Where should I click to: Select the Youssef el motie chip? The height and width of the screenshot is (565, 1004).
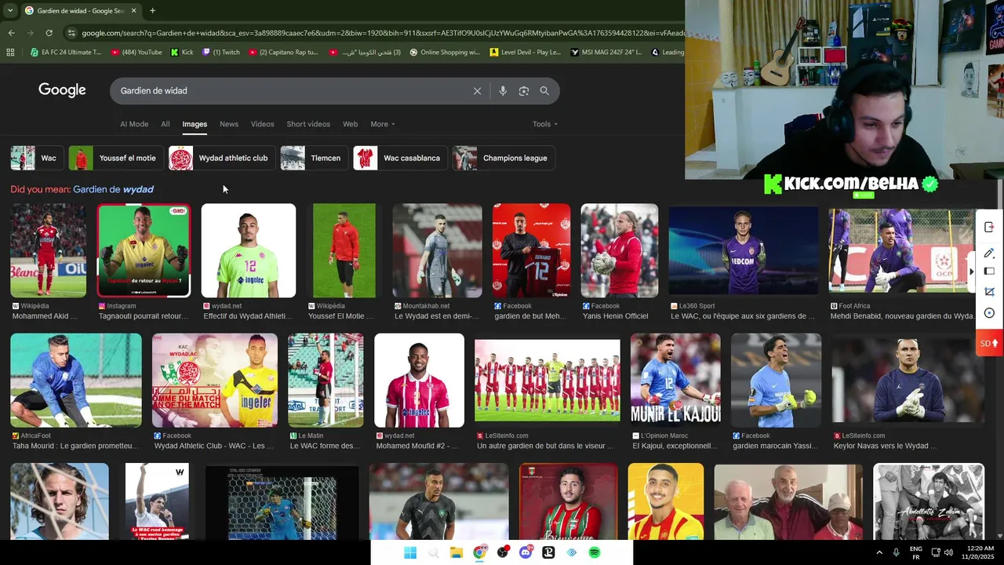point(115,158)
